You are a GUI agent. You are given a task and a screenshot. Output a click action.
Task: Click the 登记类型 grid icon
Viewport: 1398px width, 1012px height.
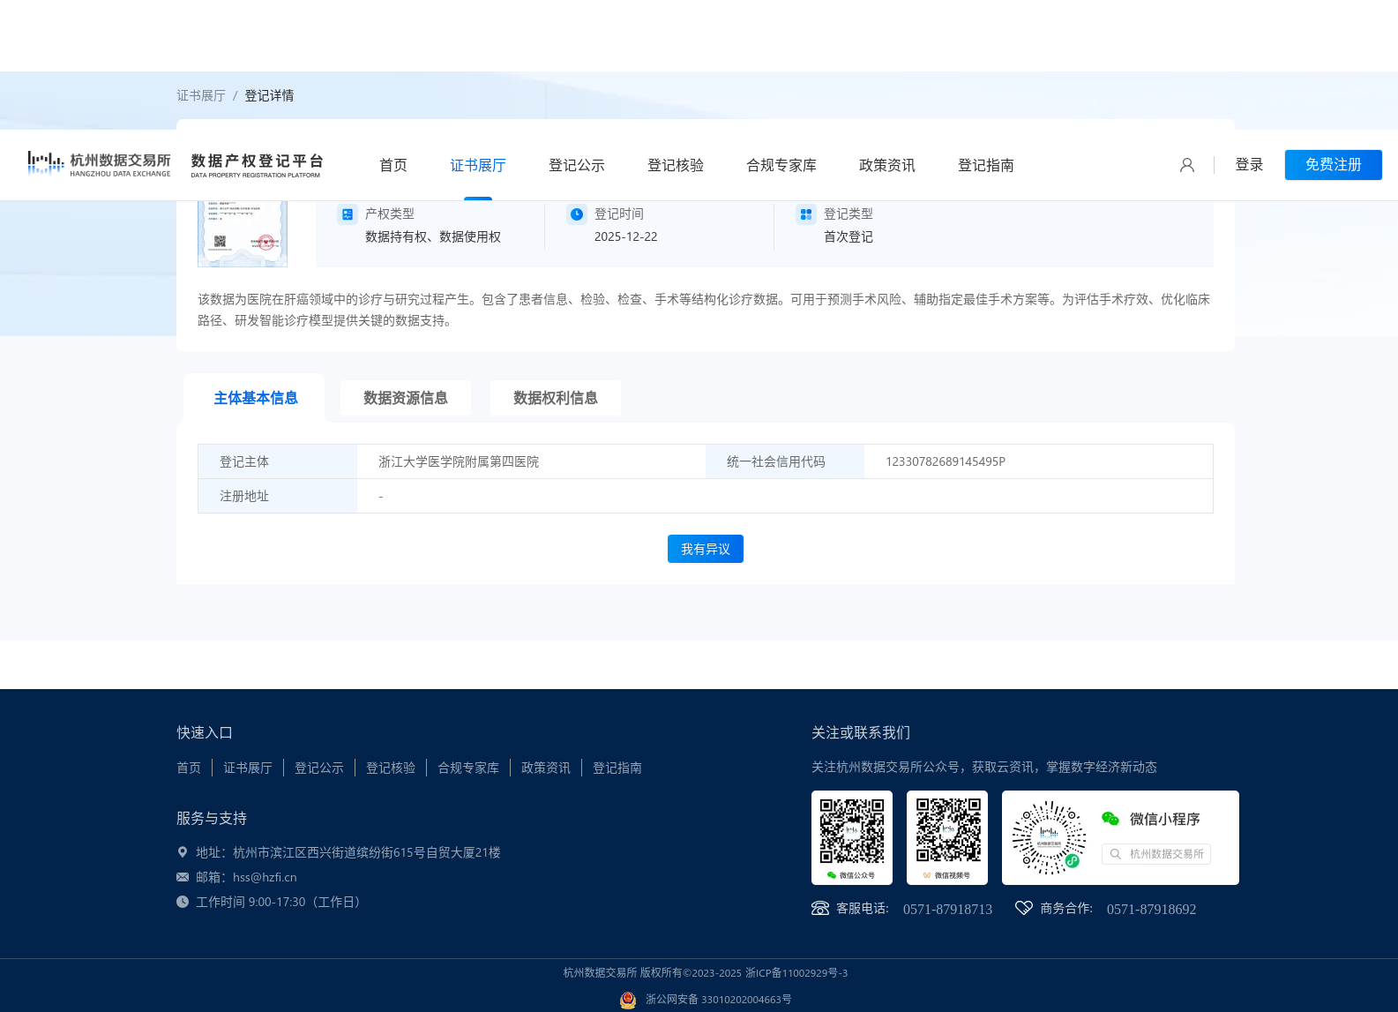coord(806,214)
